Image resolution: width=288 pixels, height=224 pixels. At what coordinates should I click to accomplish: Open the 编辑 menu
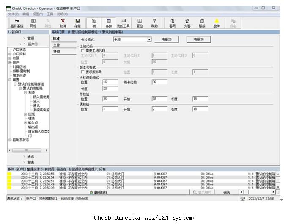(x=25, y=14)
